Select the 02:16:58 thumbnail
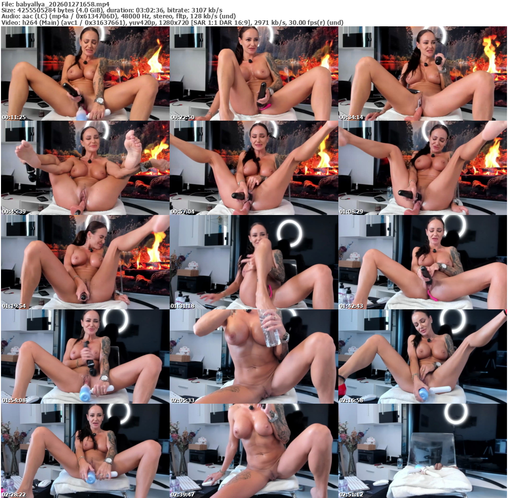Viewport: 508px width, 498px height. pyautogui.click(x=423, y=356)
